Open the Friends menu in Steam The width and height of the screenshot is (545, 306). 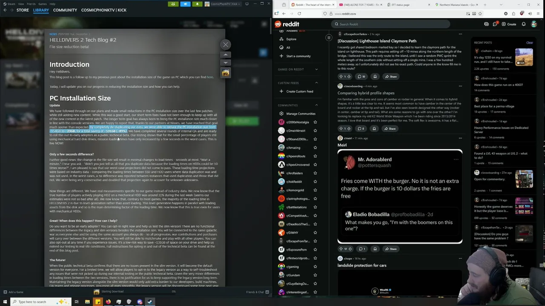click(31, 4)
